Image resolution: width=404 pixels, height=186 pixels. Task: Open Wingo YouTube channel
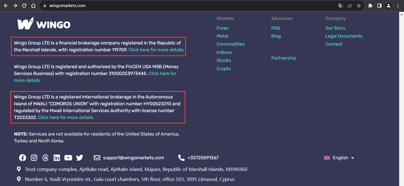click(68, 158)
